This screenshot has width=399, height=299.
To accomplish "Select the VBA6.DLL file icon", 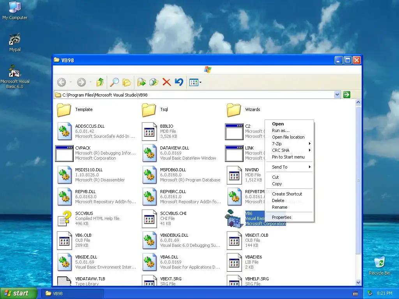I will [149, 262].
